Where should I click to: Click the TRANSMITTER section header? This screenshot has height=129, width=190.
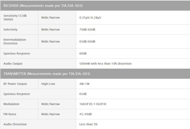[47, 74]
